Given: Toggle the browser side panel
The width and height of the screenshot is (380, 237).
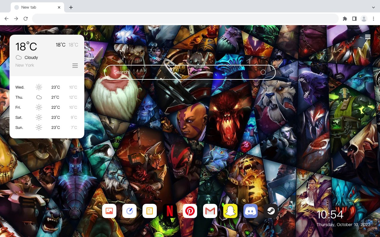Looking at the screenshot, I should tap(354, 19).
